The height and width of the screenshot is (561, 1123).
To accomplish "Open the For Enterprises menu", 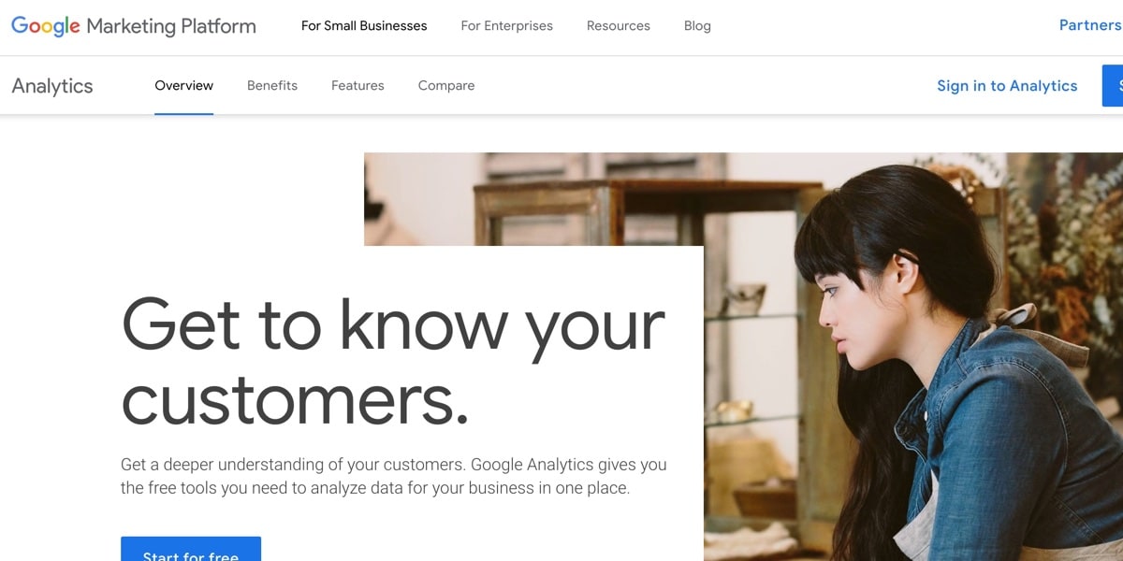I will [506, 26].
